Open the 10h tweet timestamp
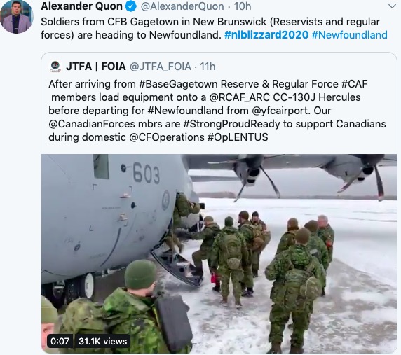The width and height of the screenshot is (401, 355). point(243,6)
